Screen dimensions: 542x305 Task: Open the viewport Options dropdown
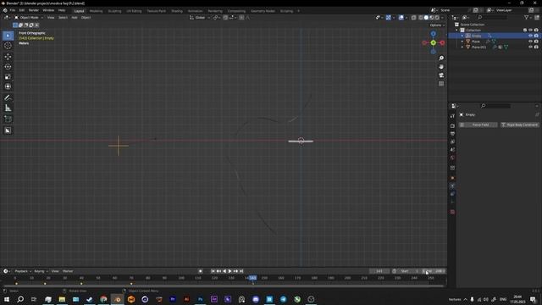click(x=437, y=25)
